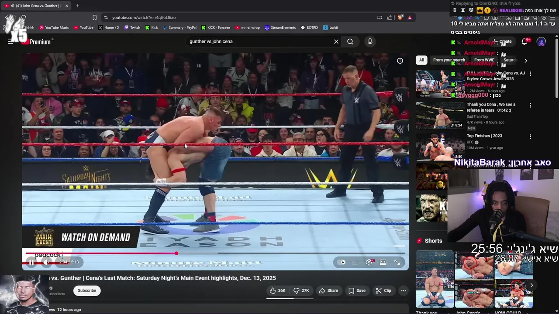
Task: Enter full screen mode
Action: [397, 262]
